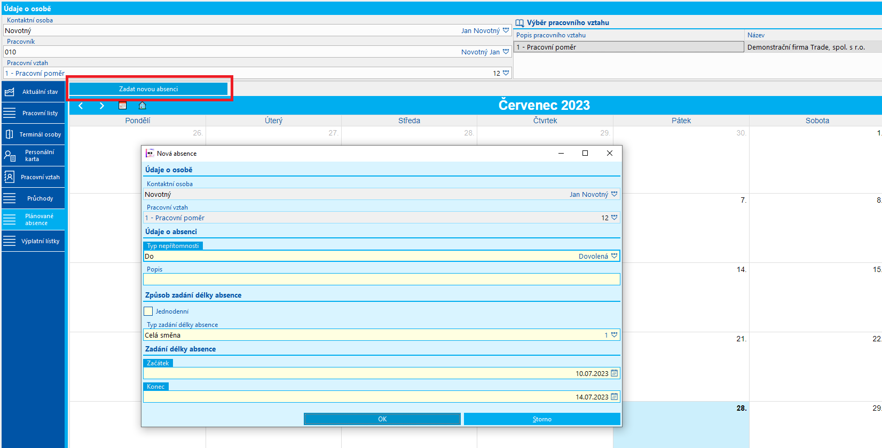Click the Začátek date field
The width and height of the screenshot is (882, 448).
(382, 373)
